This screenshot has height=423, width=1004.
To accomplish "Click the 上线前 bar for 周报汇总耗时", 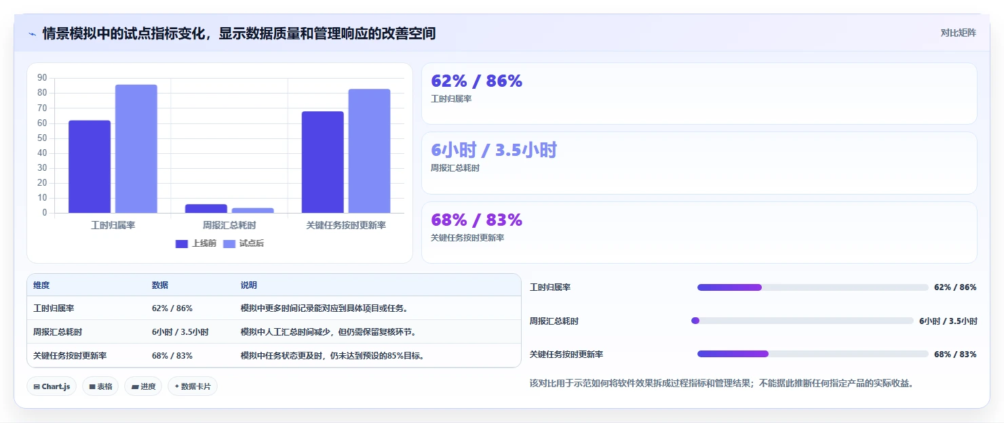I will coord(206,209).
